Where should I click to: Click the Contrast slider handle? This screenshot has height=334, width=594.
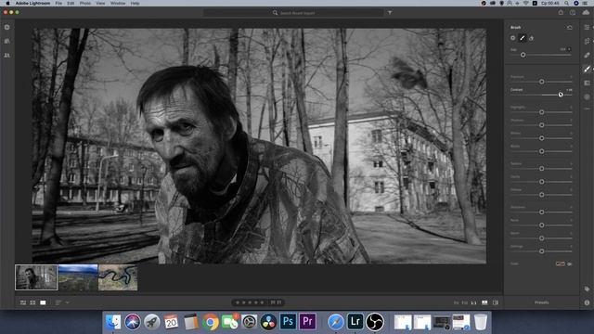click(561, 95)
